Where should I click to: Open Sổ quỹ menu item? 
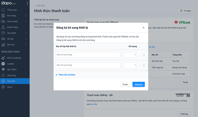pyautogui.click(x=15, y=39)
